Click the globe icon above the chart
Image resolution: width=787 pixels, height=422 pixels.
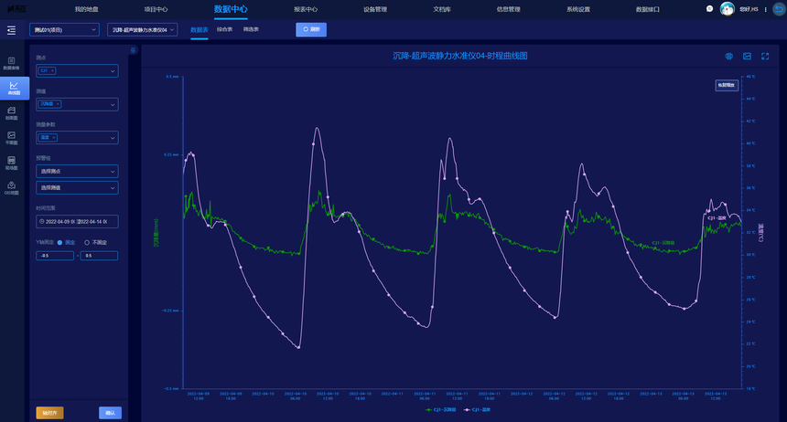[729, 56]
